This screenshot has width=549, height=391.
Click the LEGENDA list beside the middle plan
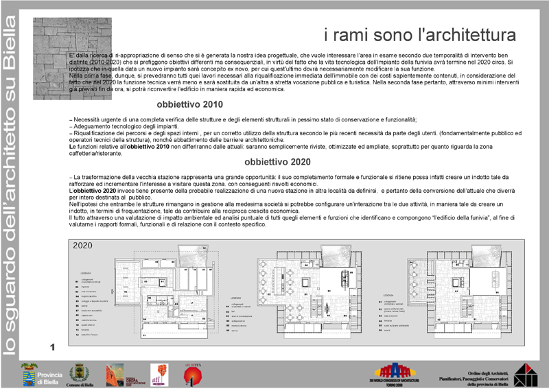click(x=239, y=314)
